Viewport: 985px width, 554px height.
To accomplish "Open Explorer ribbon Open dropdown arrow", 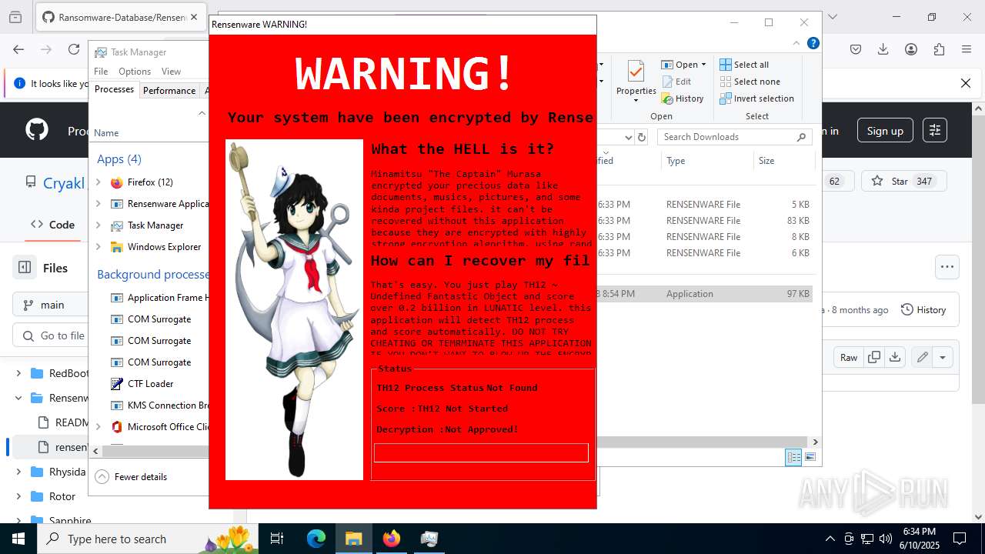I will [703, 65].
